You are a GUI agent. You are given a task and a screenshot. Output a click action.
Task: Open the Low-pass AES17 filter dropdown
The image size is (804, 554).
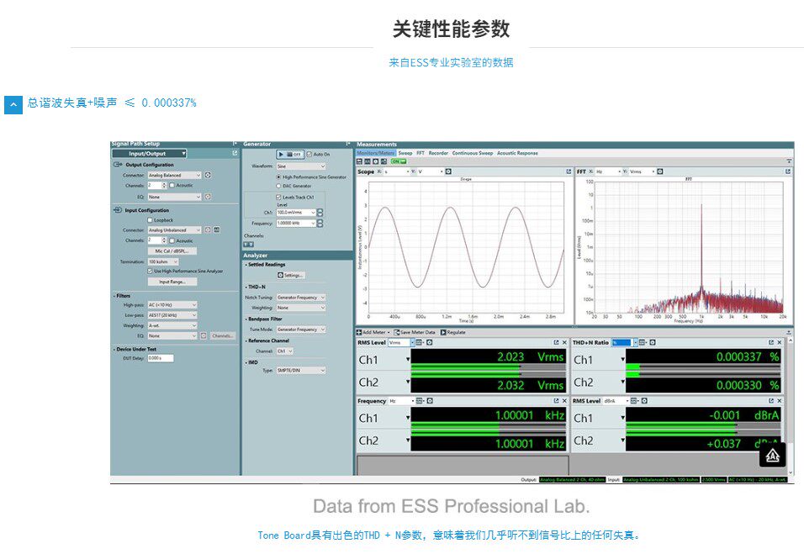tap(172, 315)
